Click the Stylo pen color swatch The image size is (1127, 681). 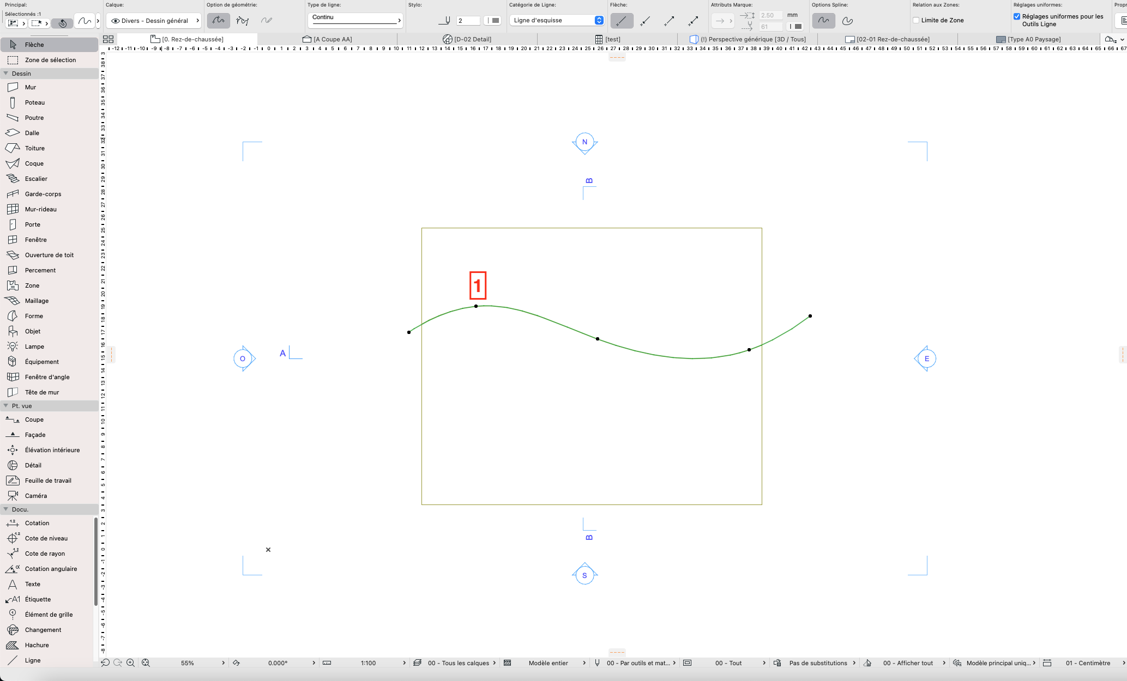pos(492,21)
